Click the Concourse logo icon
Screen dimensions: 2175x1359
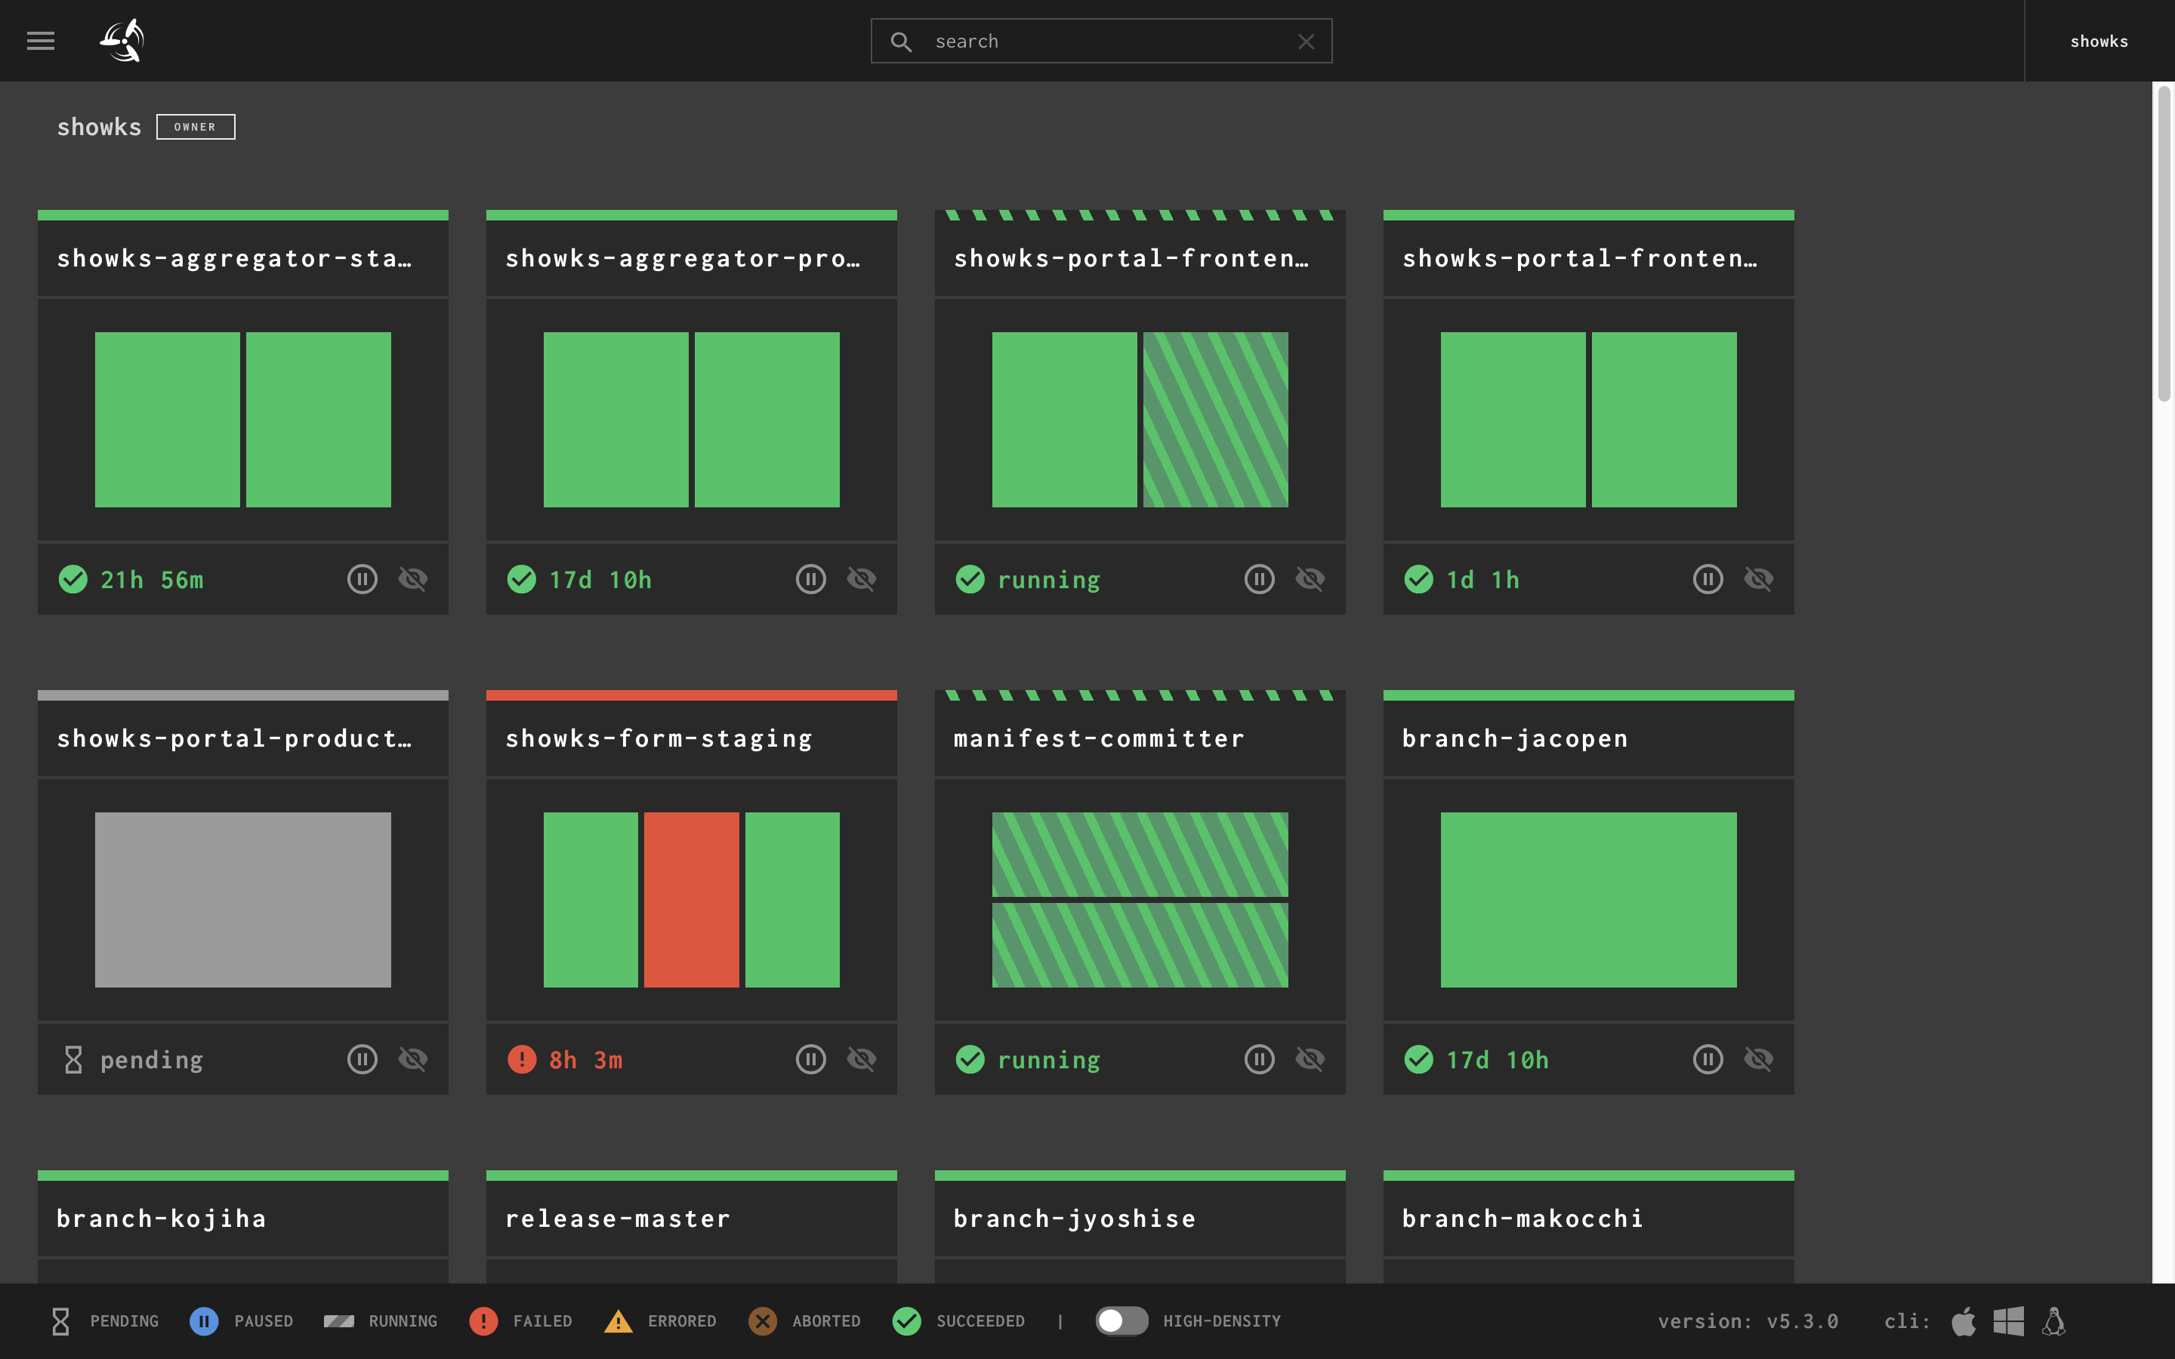pos(122,41)
